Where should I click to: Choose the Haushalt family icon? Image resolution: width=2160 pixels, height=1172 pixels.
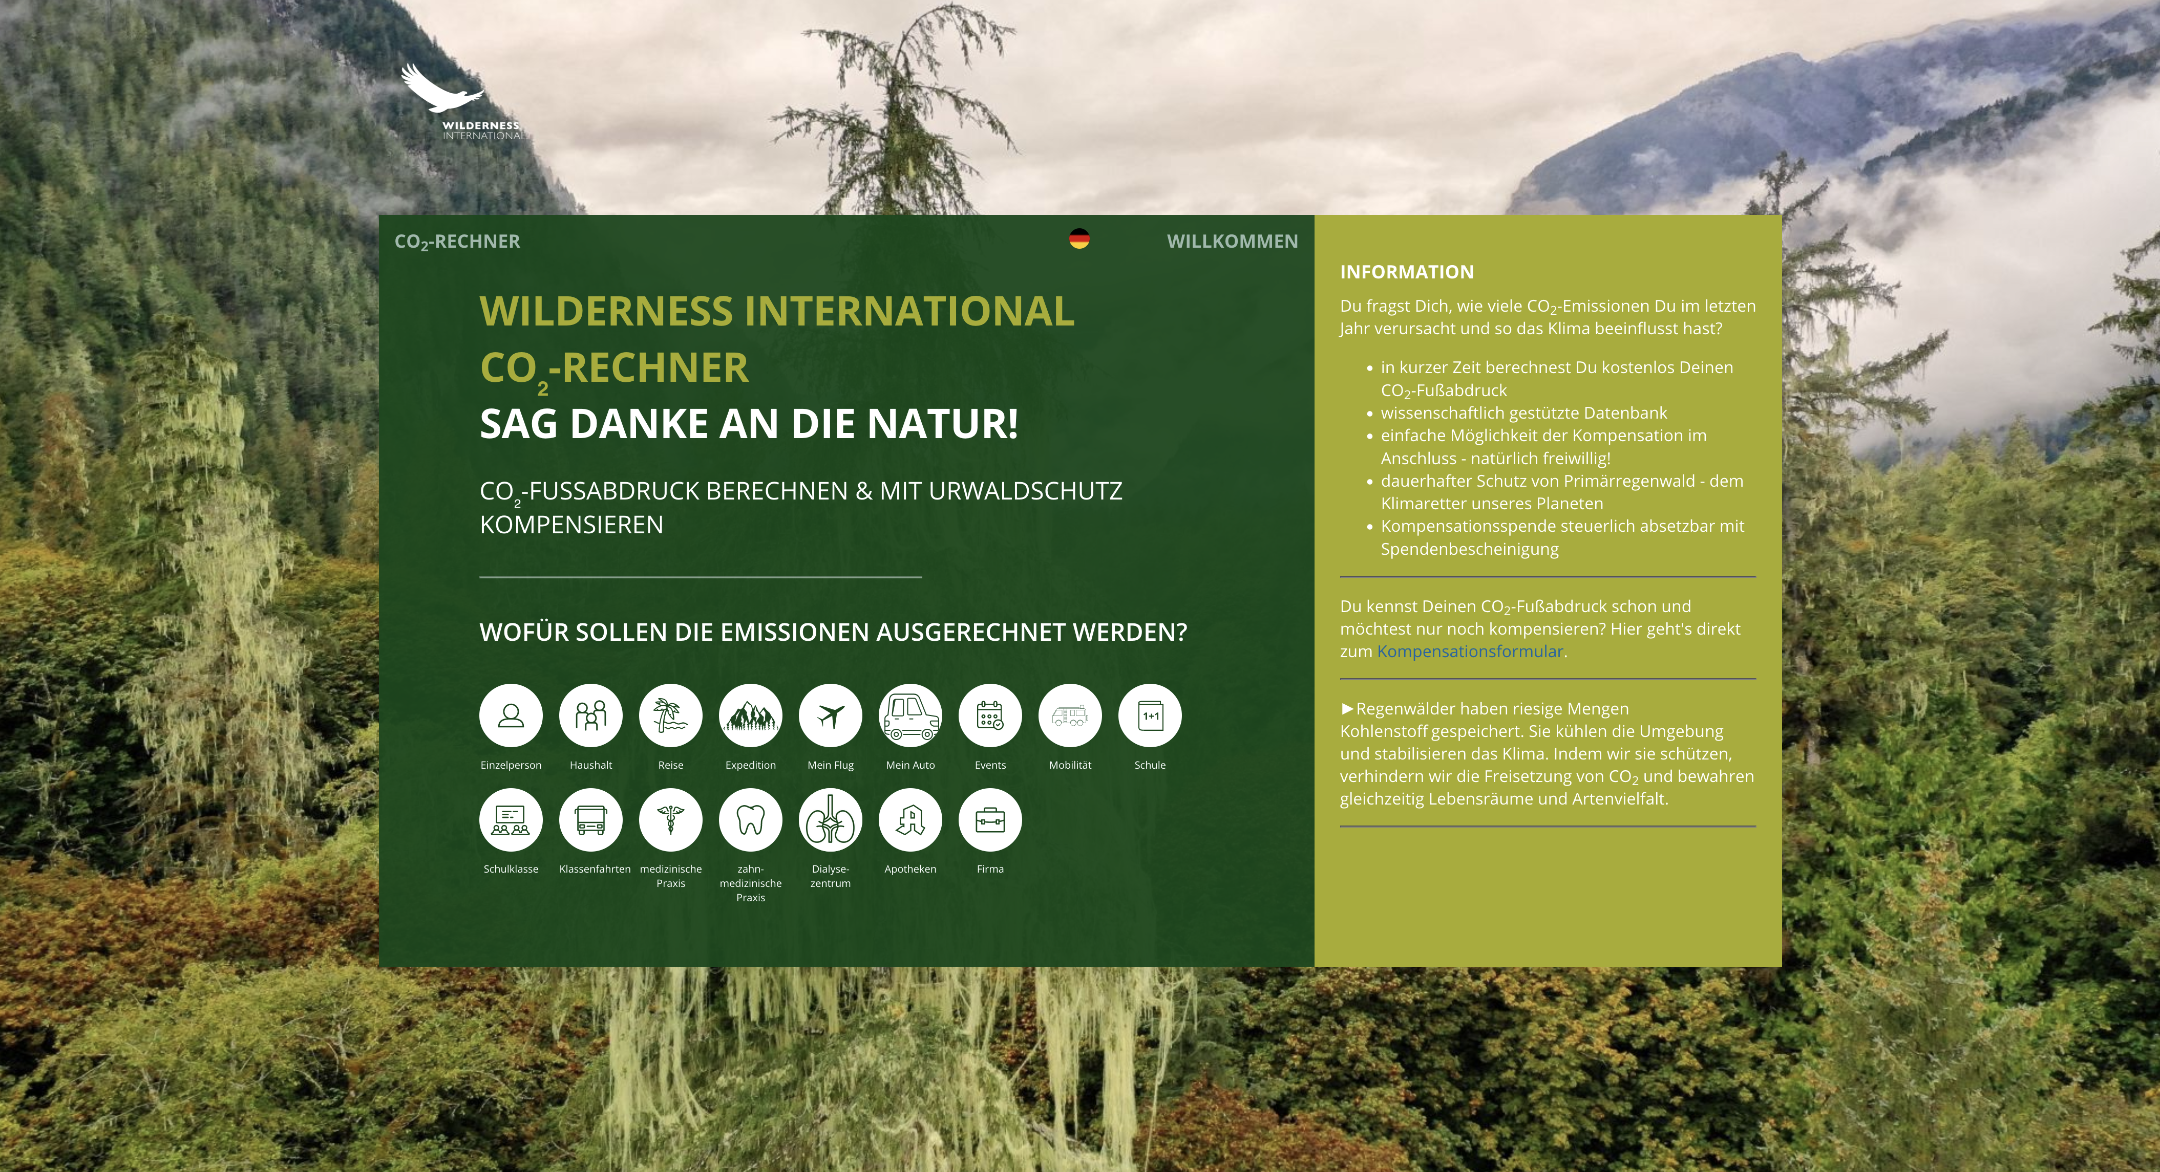coord(590,715)
